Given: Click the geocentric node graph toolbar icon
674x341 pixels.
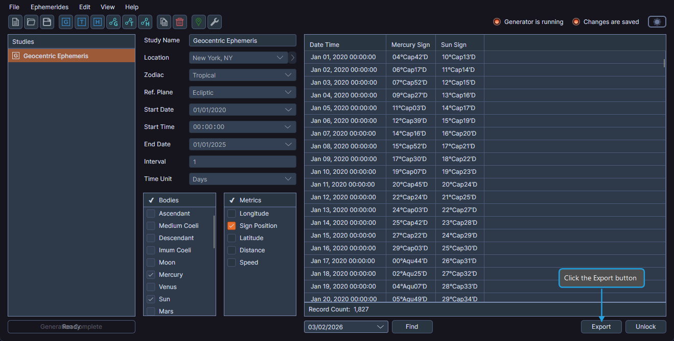Looking at the screenshot, I should 113,22.
